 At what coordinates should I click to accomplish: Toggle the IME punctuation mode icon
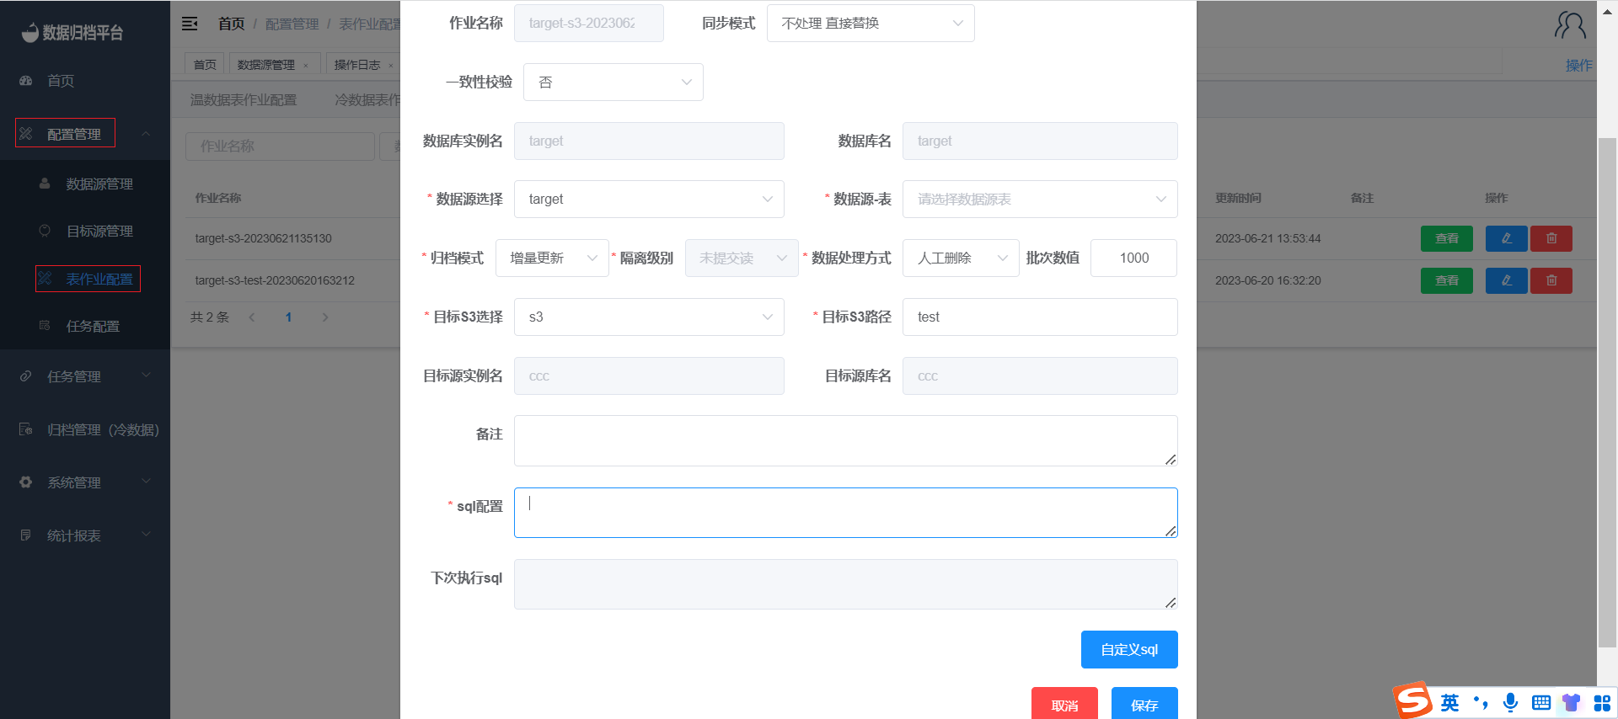1481,702
